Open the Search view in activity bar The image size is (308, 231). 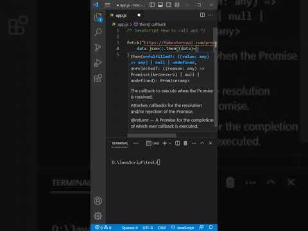[x=98, y=32]
